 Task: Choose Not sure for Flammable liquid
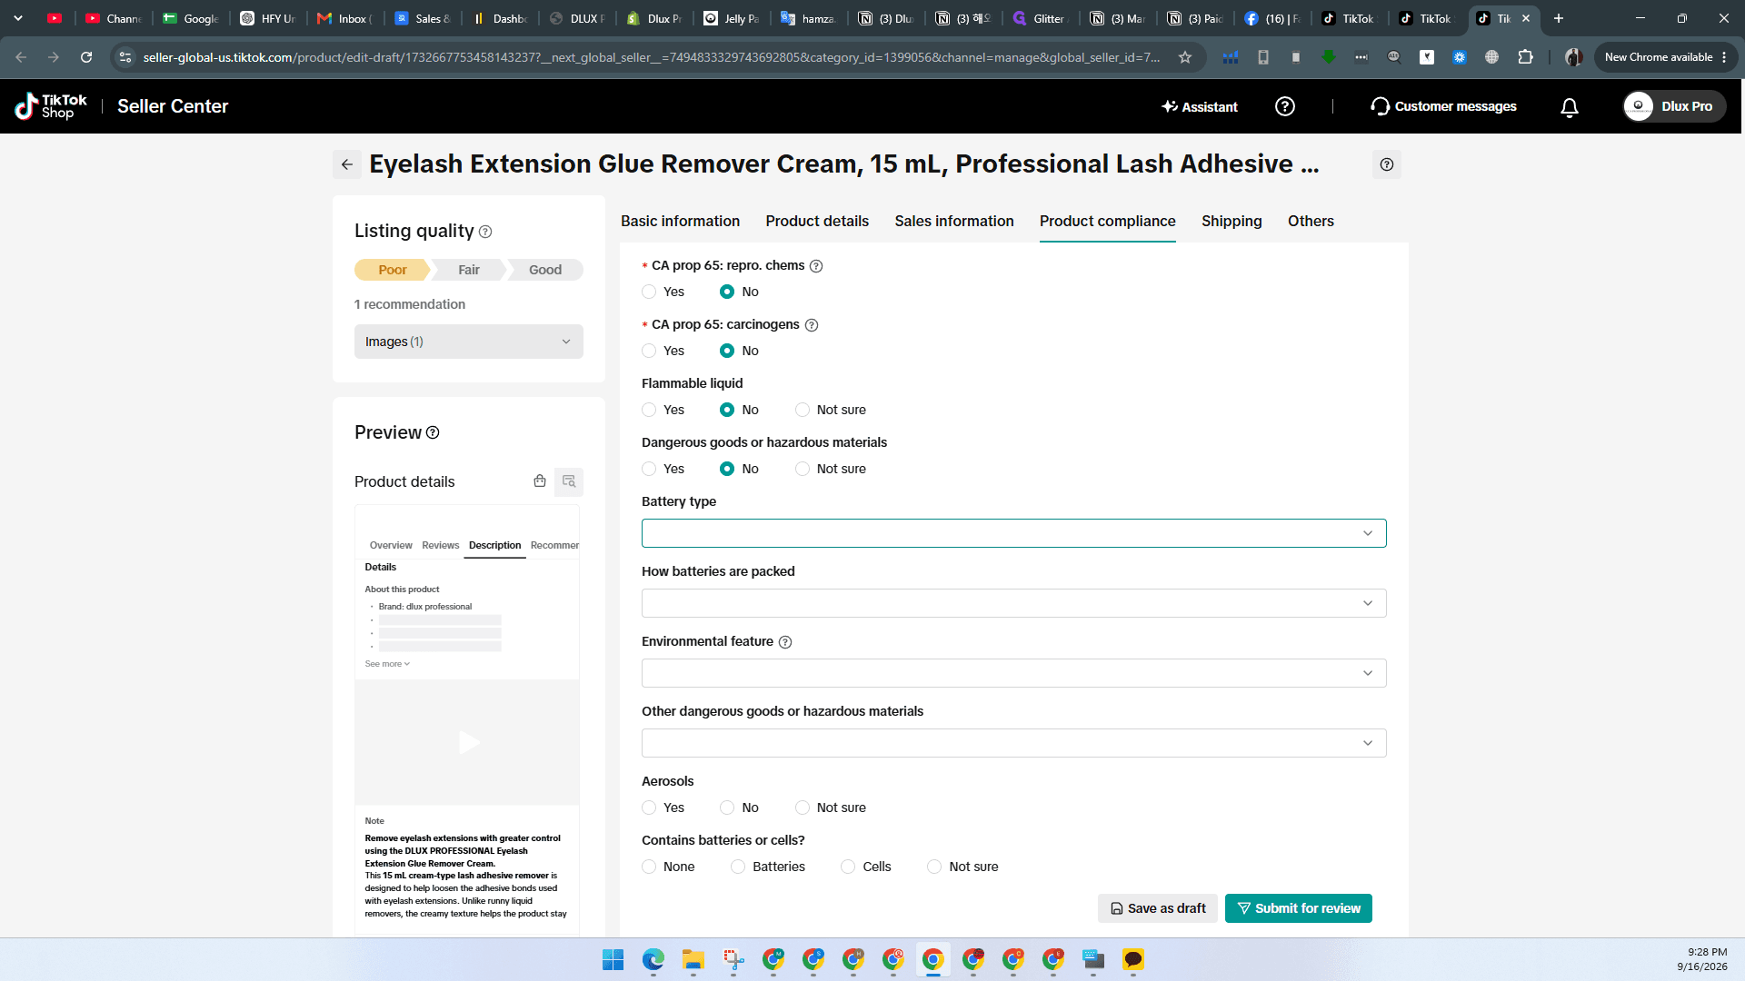tap(803, 410)
